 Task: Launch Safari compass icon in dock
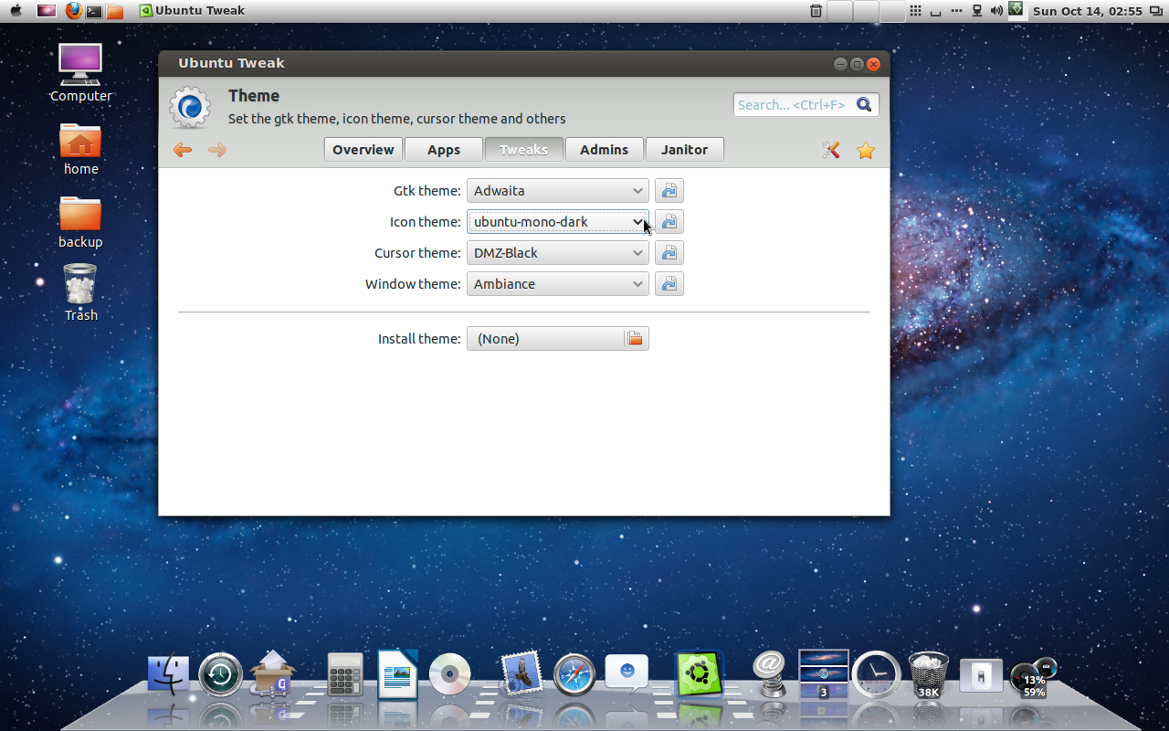click(x=574, y=675)
